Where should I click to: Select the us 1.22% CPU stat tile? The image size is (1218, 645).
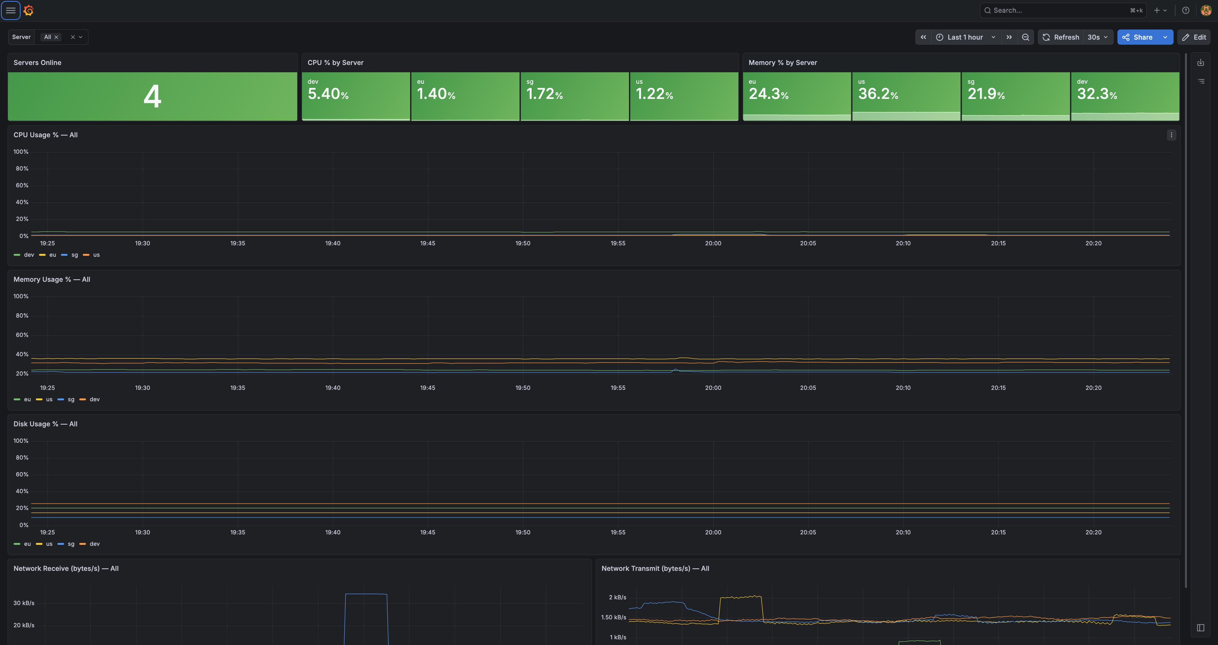pyautogui.click(x=684, y=96)
